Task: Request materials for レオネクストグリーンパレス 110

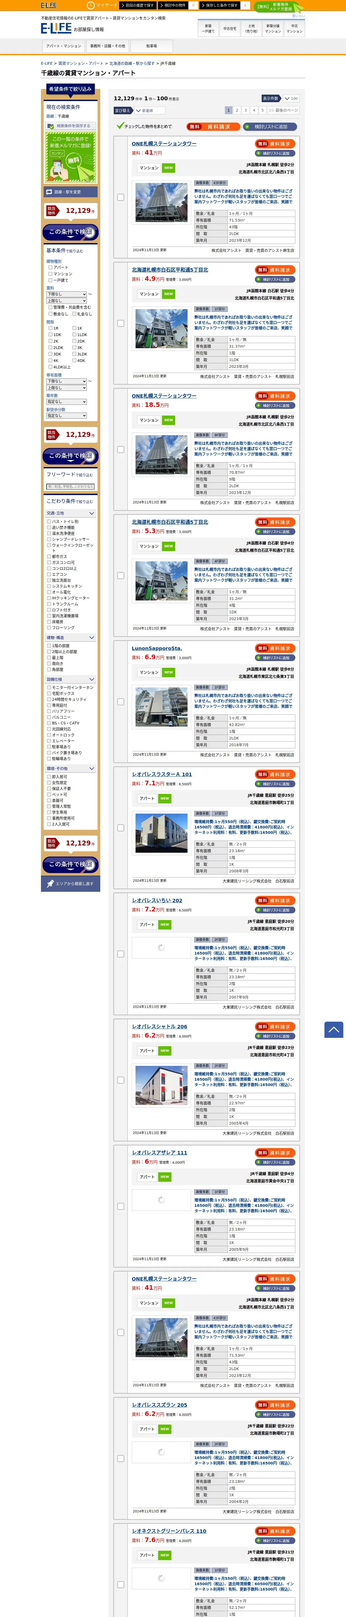Action: pos(275,1532)
